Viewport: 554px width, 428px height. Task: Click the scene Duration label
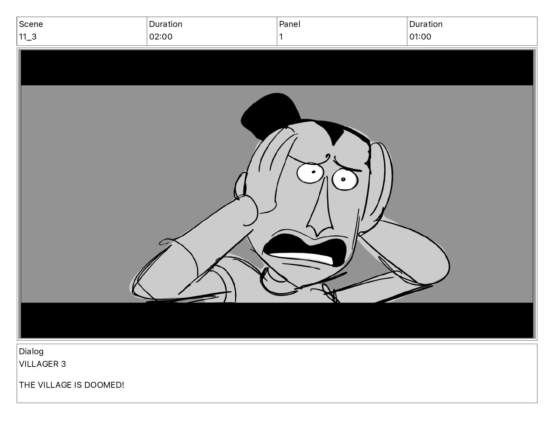point(165,24)
